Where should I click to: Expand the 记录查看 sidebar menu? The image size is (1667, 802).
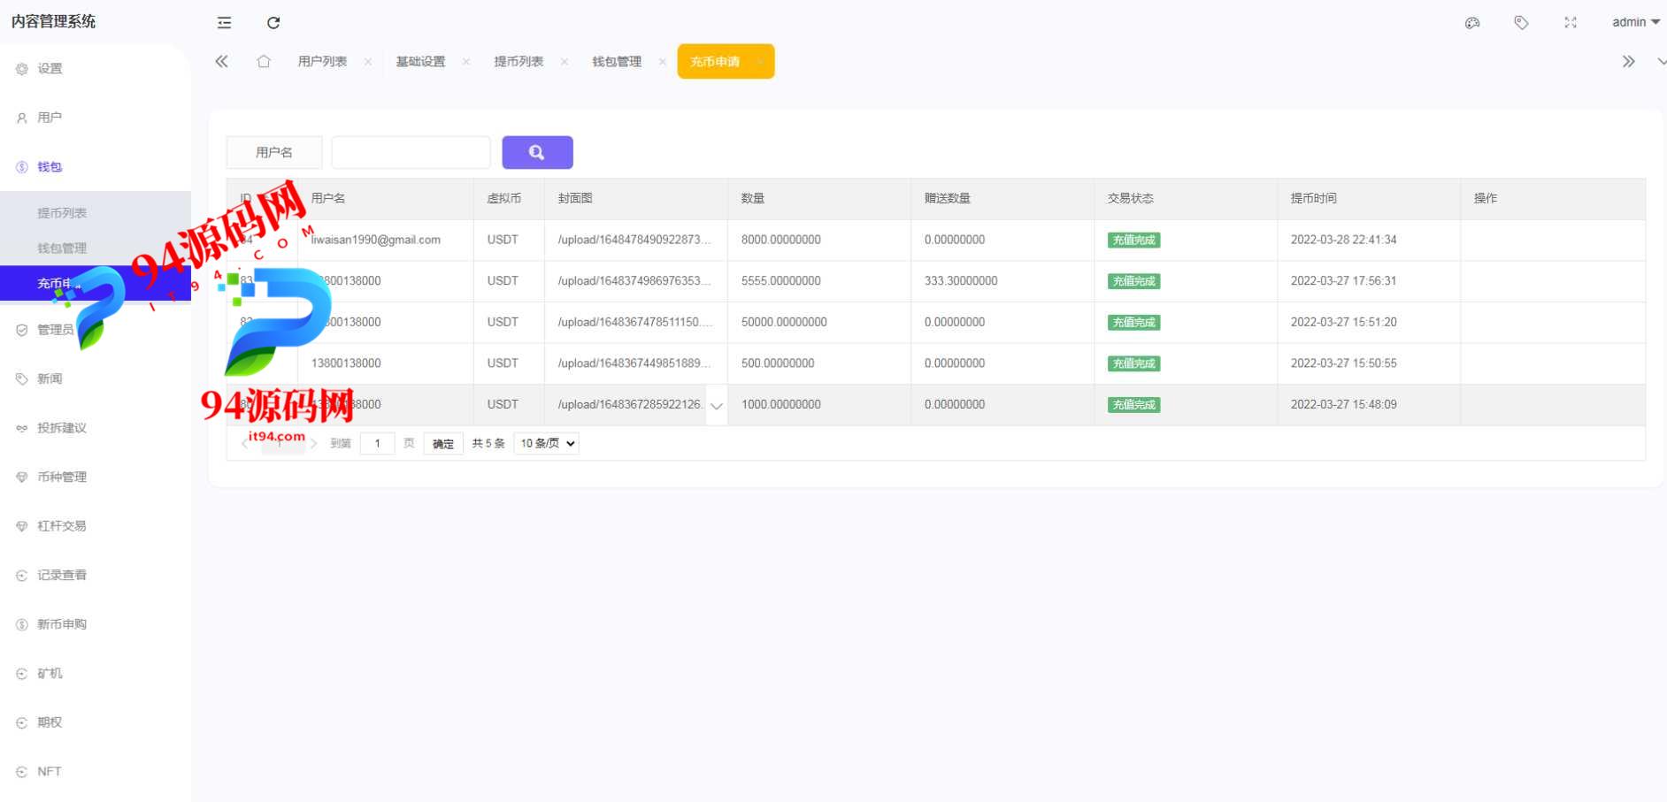click(96, 575)
